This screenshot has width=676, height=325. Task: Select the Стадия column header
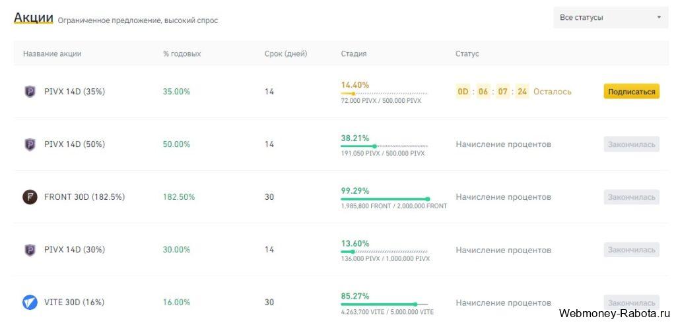(354, 54)
